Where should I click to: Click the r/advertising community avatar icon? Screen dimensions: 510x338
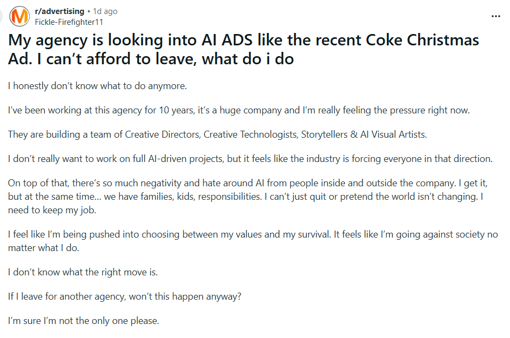(19, 16)
